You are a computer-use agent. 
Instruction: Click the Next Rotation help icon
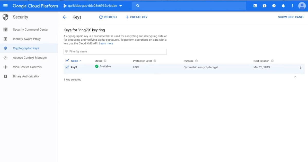click(272, 61)
